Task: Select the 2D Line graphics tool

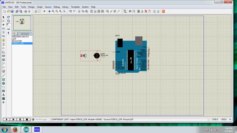Action: click(3, 76)
